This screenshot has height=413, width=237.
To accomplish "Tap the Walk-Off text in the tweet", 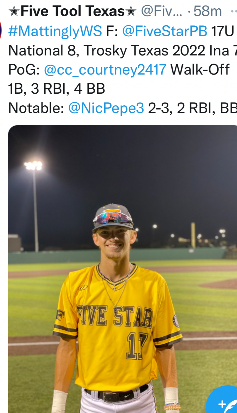I will click(200, 70).
